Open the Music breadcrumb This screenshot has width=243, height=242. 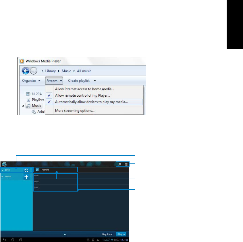[x=66, y=71]
